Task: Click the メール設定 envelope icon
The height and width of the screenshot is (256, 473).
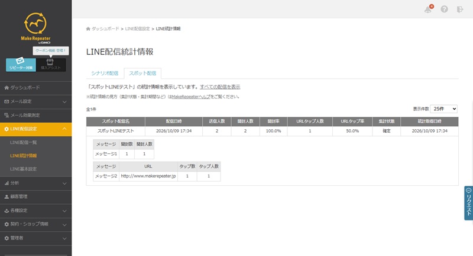Action: (7, 101)
